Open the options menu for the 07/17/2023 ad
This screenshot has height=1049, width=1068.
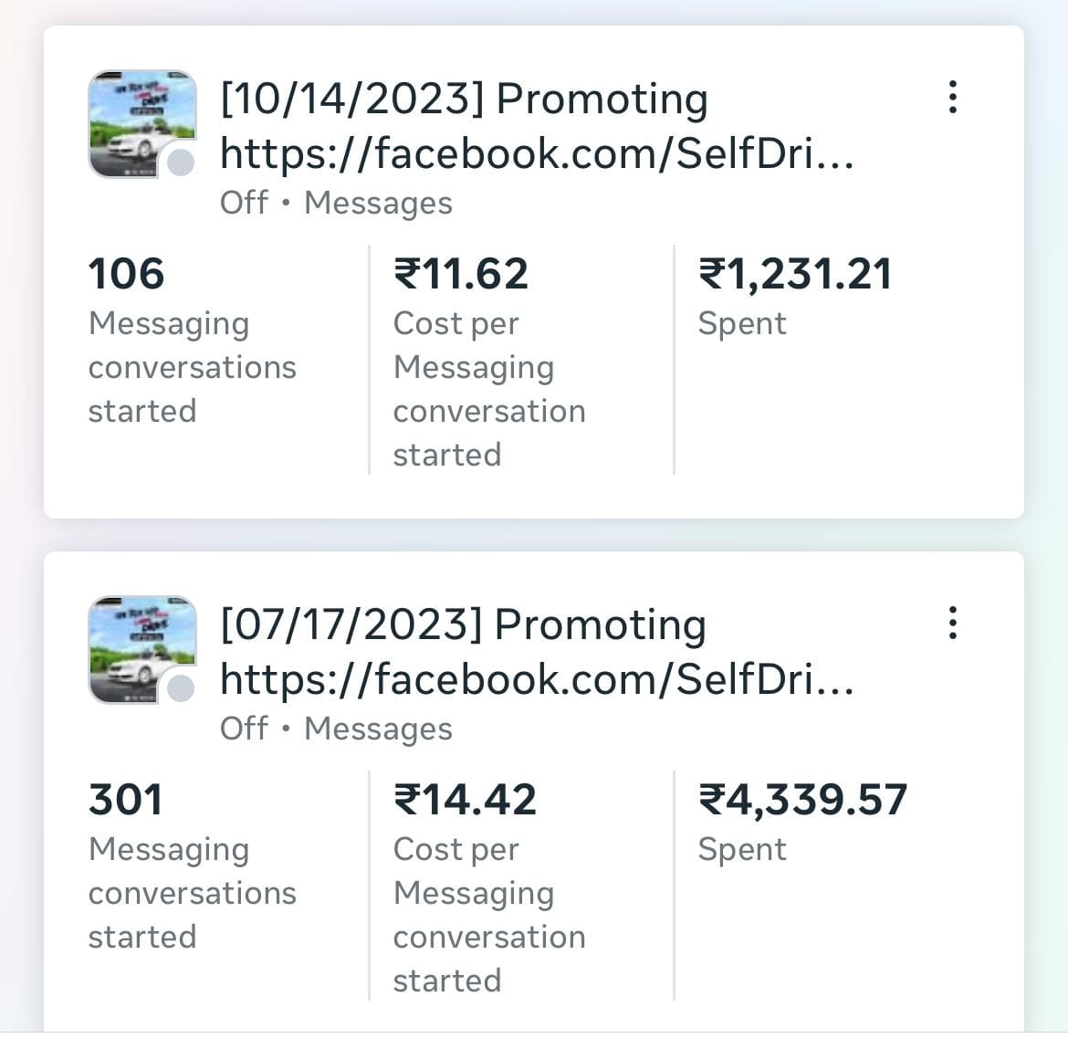pyautogui.click(x=952, y=623)
